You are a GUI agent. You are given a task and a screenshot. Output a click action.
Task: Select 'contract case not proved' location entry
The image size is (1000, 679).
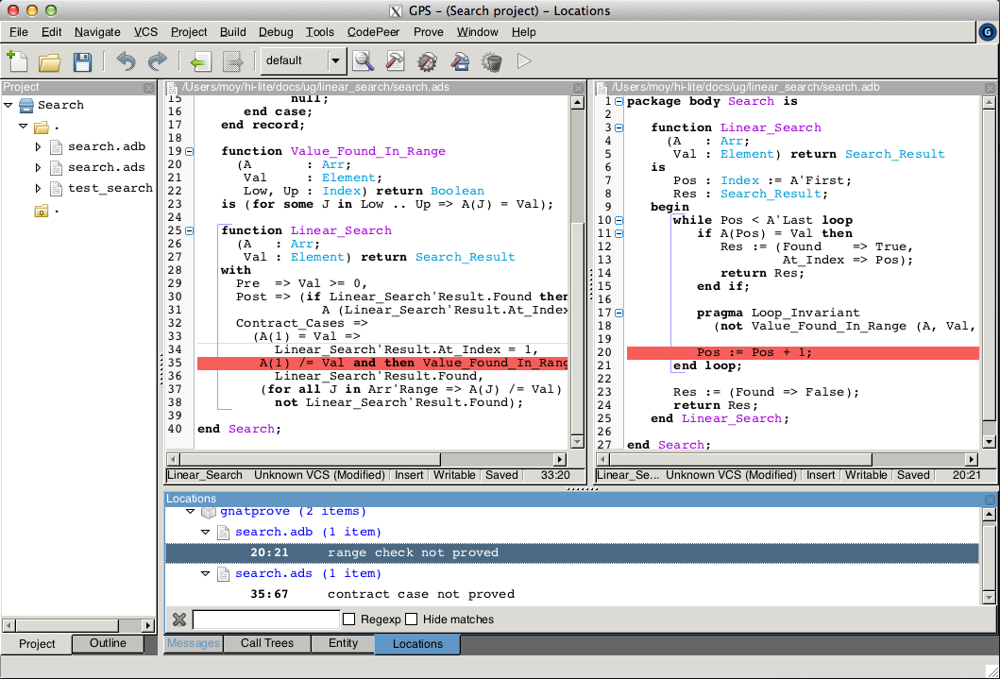572,594
